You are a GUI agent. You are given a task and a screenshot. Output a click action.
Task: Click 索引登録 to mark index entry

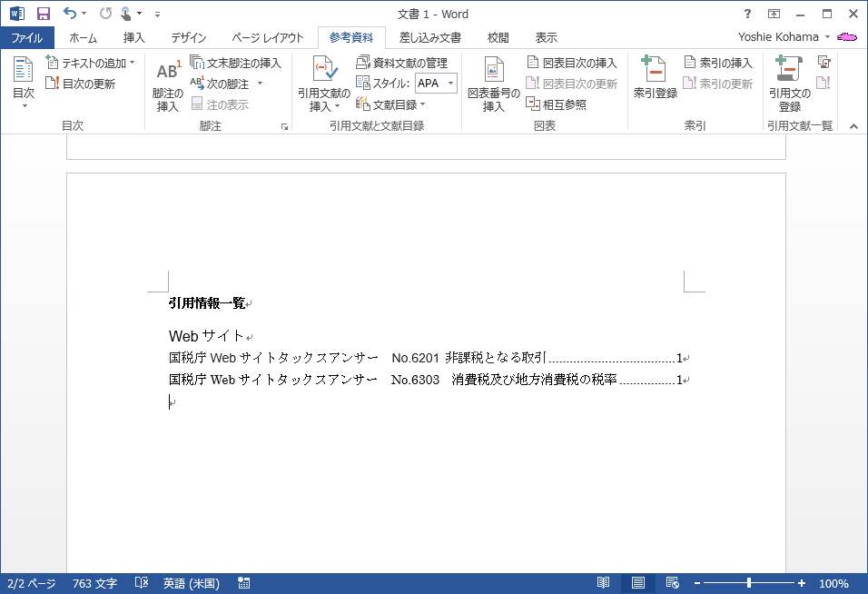[x=655, y=77]
